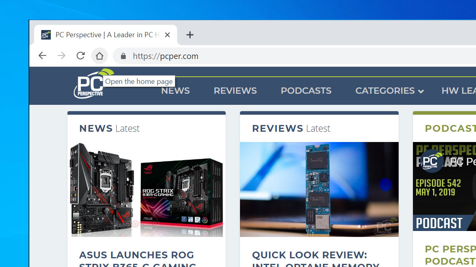Open the home page with the Home icon
This screenshot has width=476, height=267.
click(100, 56)
